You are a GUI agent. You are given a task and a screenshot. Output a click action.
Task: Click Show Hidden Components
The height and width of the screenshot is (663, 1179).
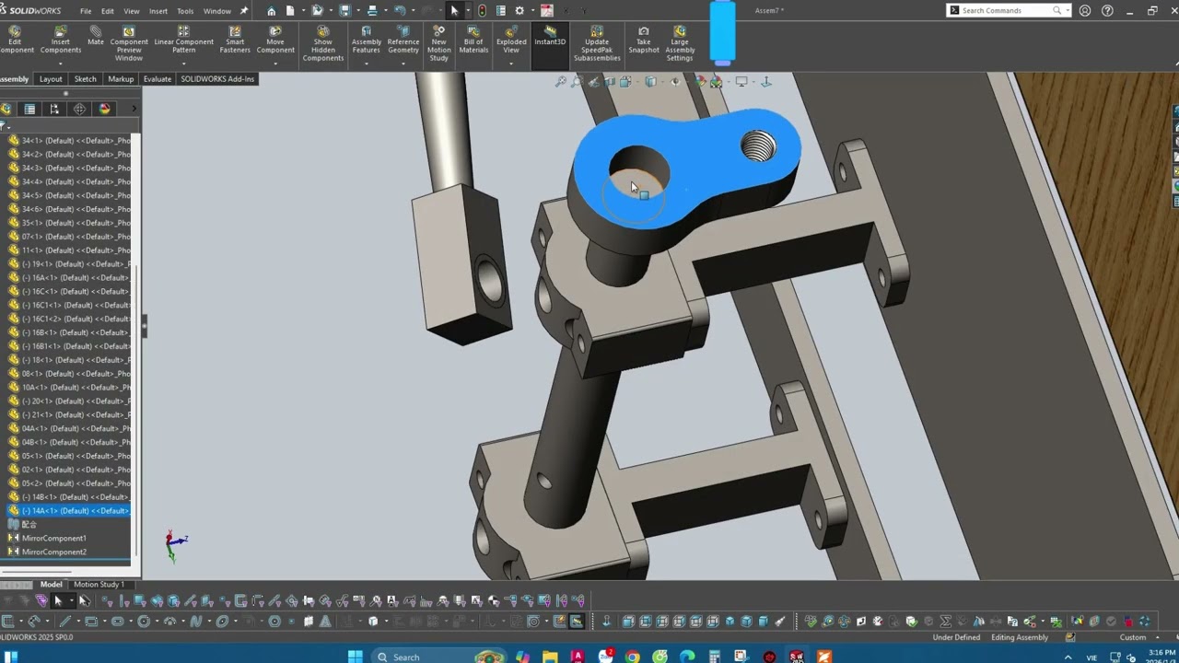tap(323, 44)
